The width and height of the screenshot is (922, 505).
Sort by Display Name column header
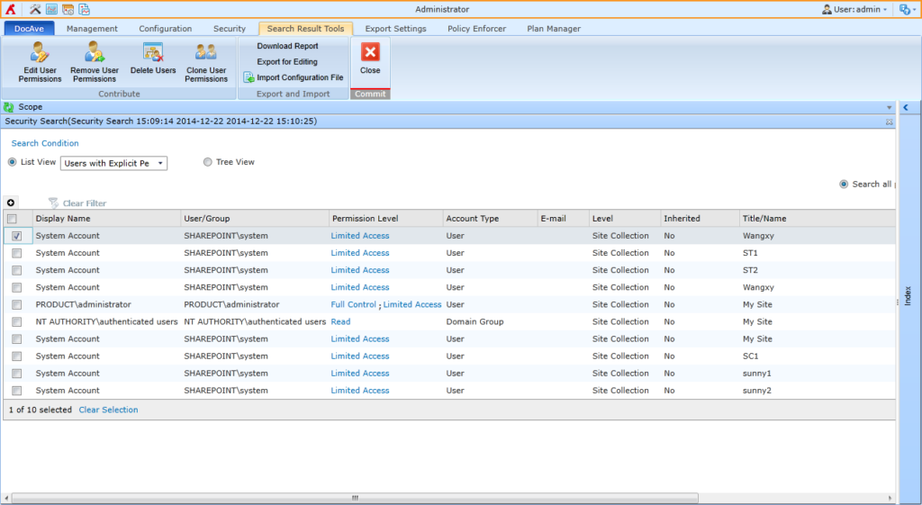click(x=106, y=219)
